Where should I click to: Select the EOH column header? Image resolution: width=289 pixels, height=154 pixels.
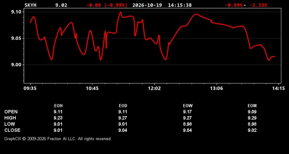click(58, 106)
